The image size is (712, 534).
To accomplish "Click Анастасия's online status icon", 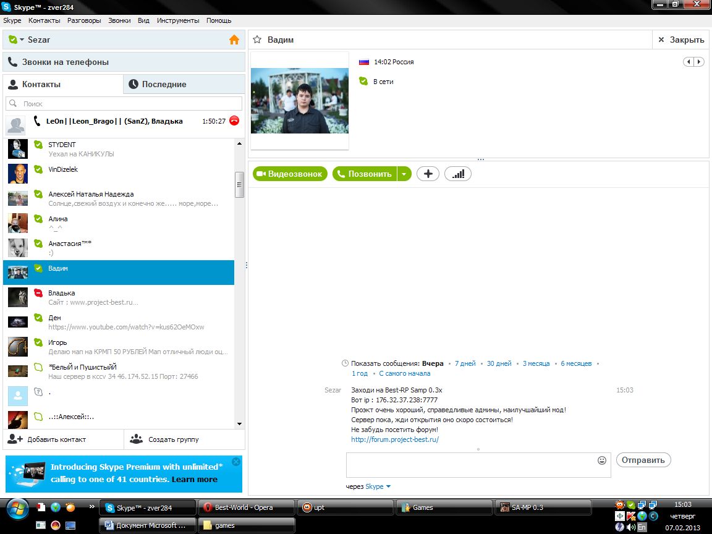I will coord(38,244).
